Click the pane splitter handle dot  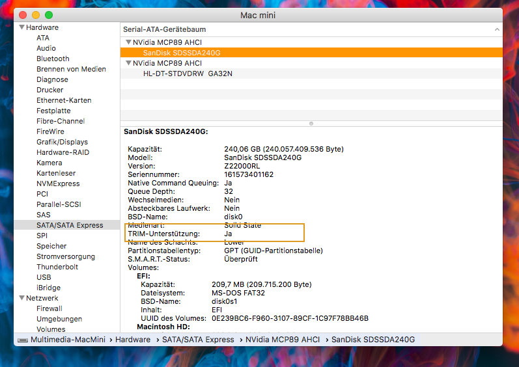coord(311,124)
